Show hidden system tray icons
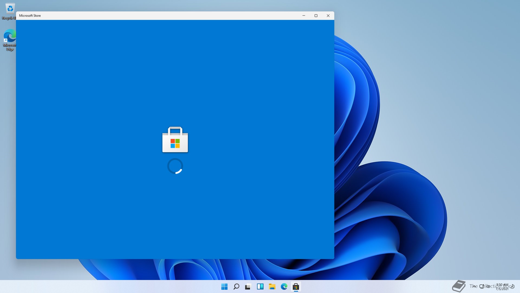The height and width of the screenshot is (293, 520). pos(474,286)
